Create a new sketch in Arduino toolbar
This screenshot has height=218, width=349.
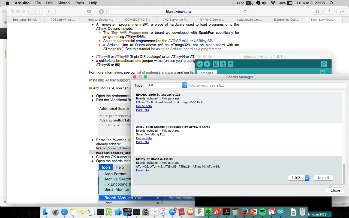216,64
